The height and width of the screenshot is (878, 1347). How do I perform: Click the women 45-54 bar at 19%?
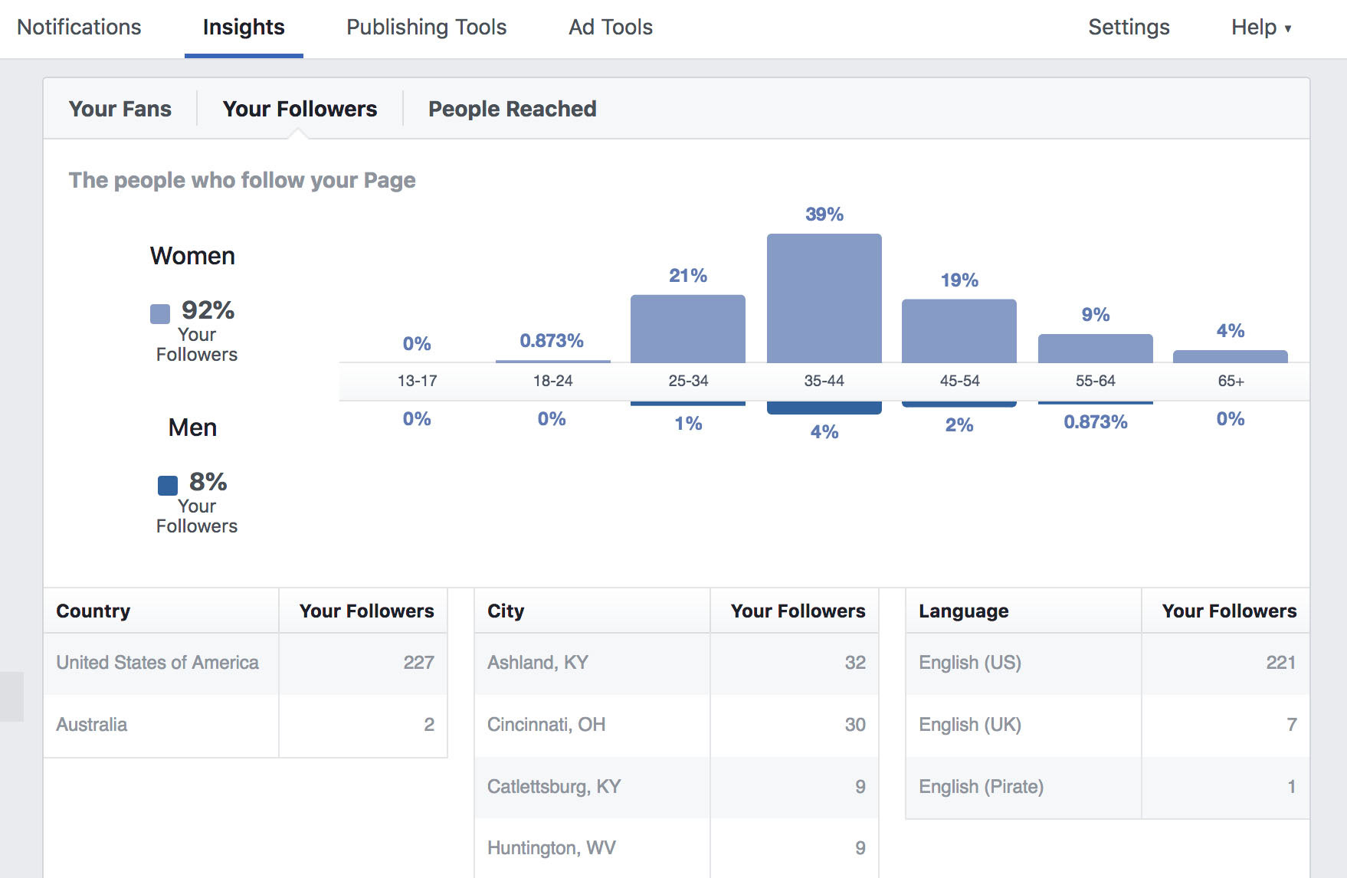pos(959,331)
